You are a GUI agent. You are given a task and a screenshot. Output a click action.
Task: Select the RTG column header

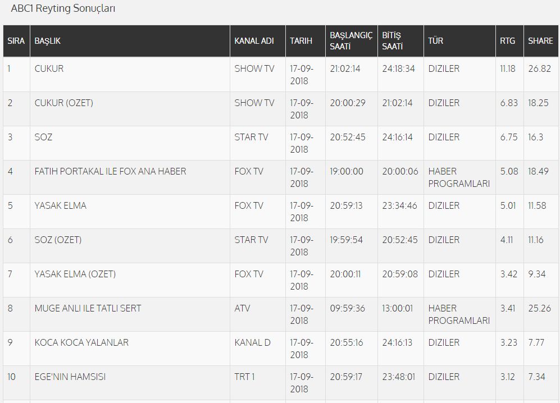pyautogui.click(x=509, y=41)
